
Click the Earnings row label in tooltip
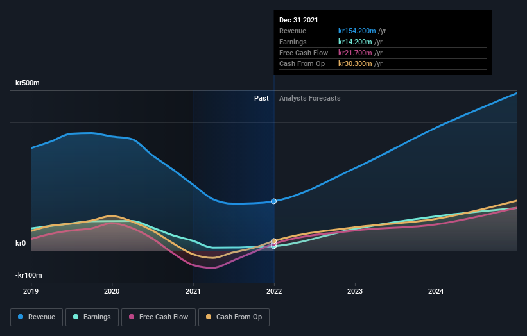(293, 42)
